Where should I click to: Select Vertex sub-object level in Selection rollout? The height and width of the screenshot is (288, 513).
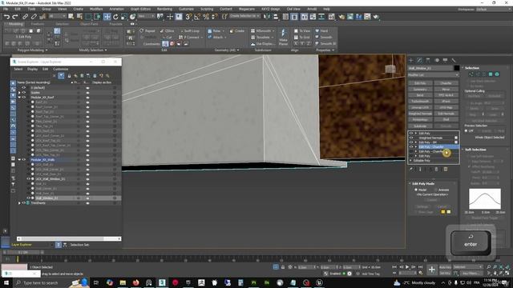471,74
